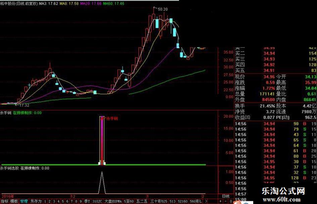Switch to the 大盘EXPMA template
317x204 pixels.
click(113, 201)
